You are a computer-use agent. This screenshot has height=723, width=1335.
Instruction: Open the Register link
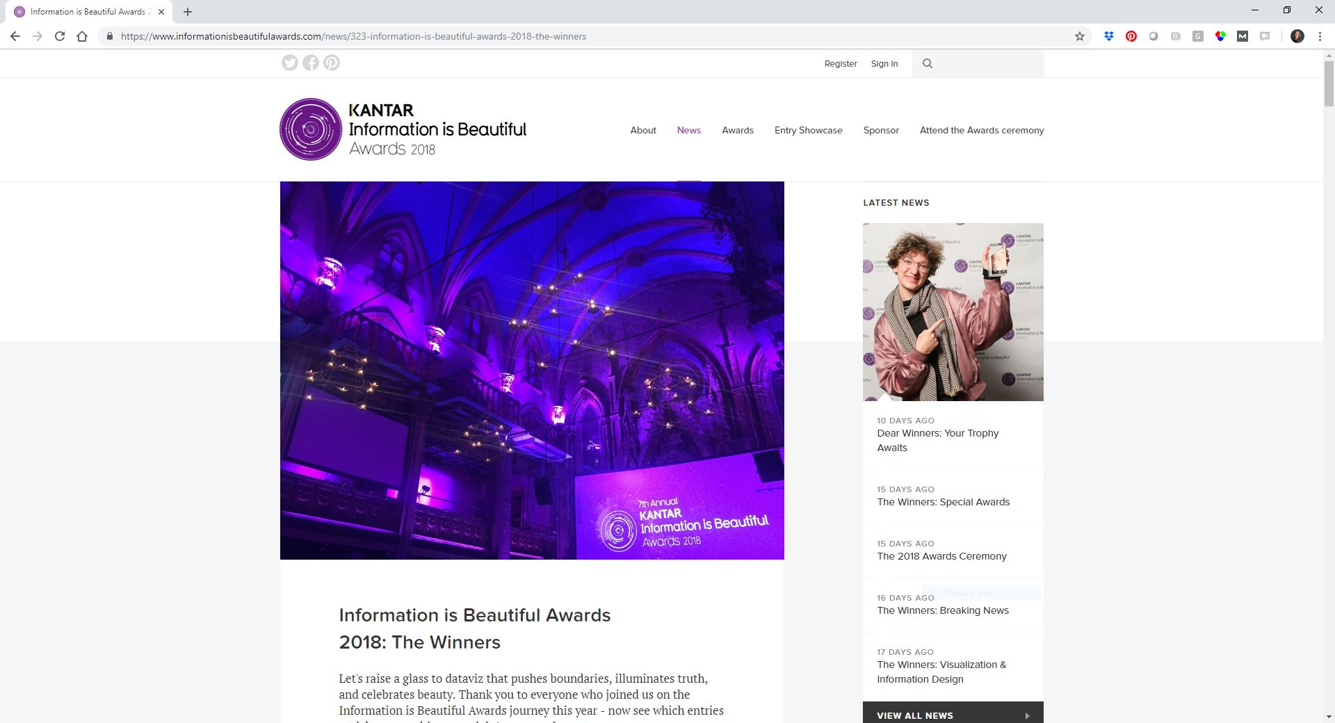(841, 63)
